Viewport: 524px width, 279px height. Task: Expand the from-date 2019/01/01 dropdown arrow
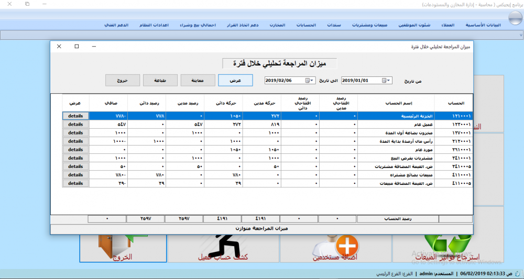(389, 81)
